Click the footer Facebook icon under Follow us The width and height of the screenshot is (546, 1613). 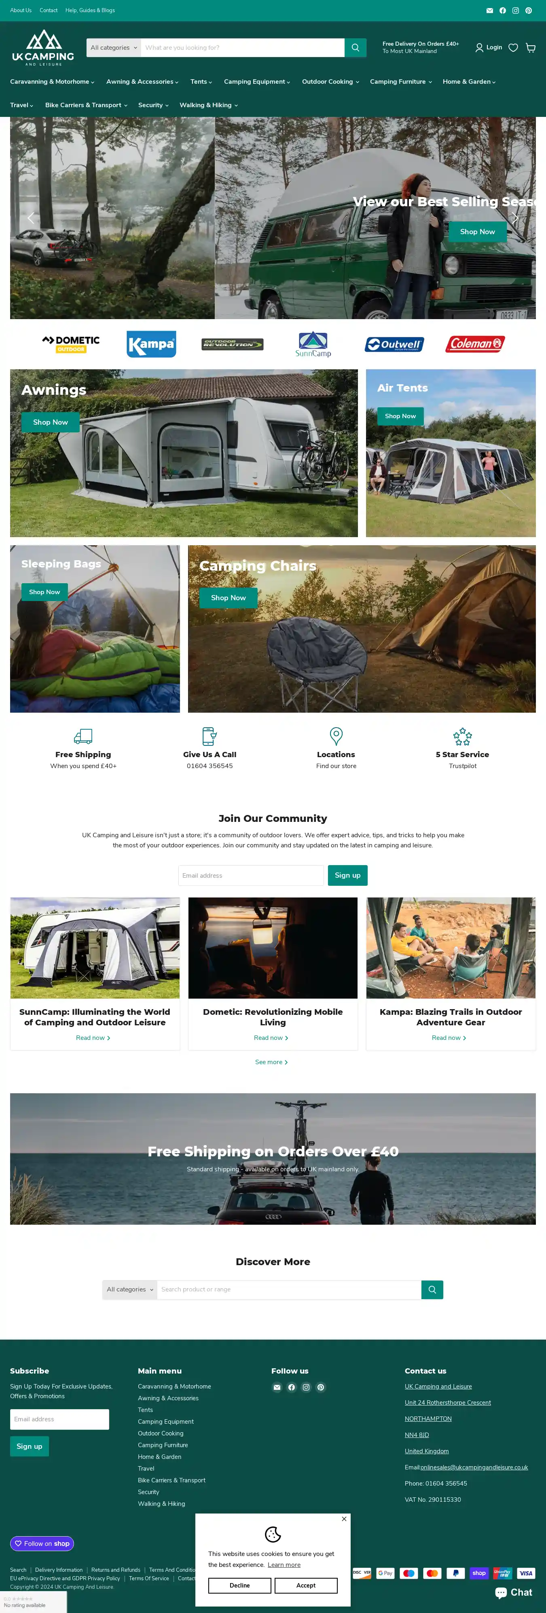pos(292,1387)
